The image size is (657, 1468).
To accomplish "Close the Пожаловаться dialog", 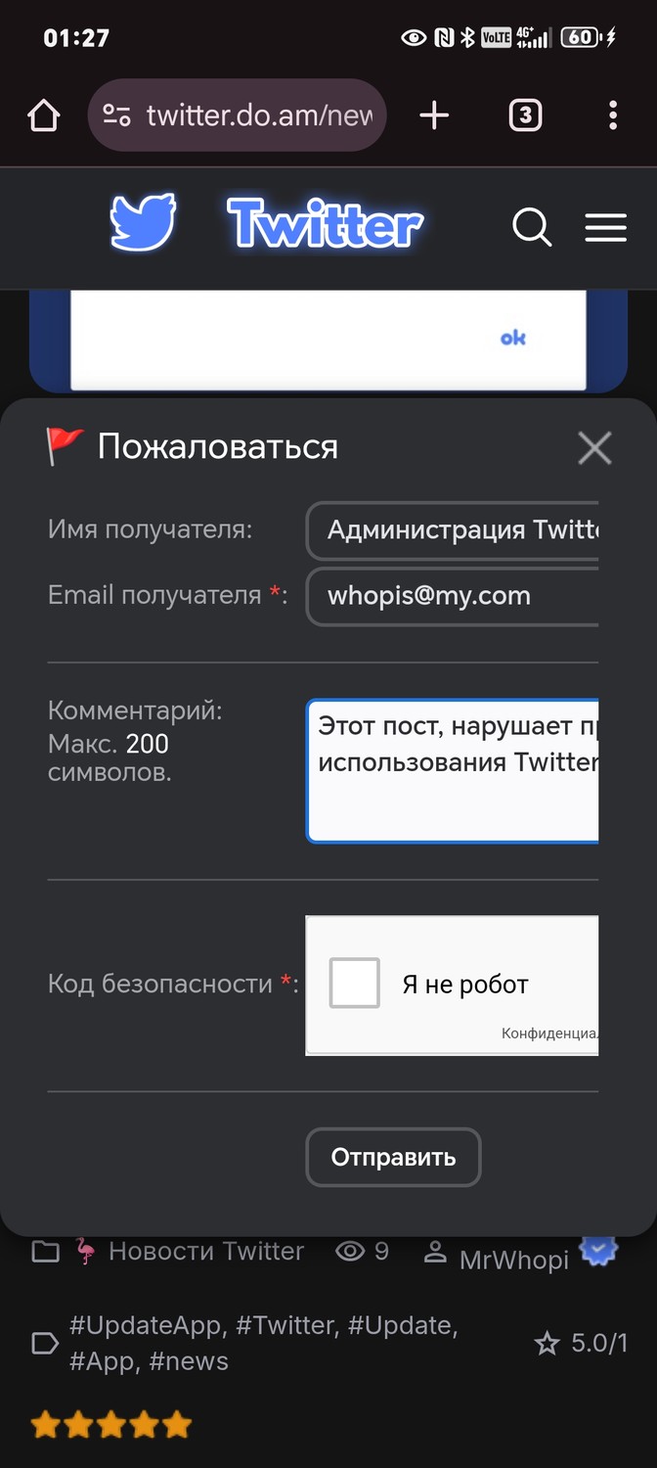I will [594, 448].
